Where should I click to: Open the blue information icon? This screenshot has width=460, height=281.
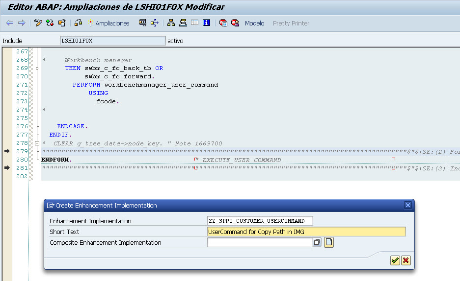coord(207,23)
